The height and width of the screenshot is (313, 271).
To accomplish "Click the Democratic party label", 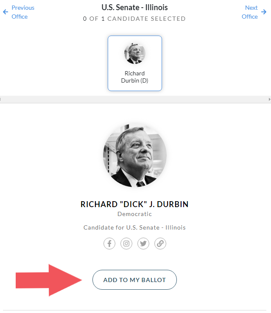I will [x=134, y=214].
